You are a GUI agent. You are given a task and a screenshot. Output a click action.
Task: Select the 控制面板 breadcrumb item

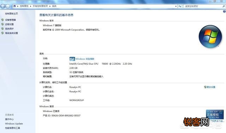[24, 6]
